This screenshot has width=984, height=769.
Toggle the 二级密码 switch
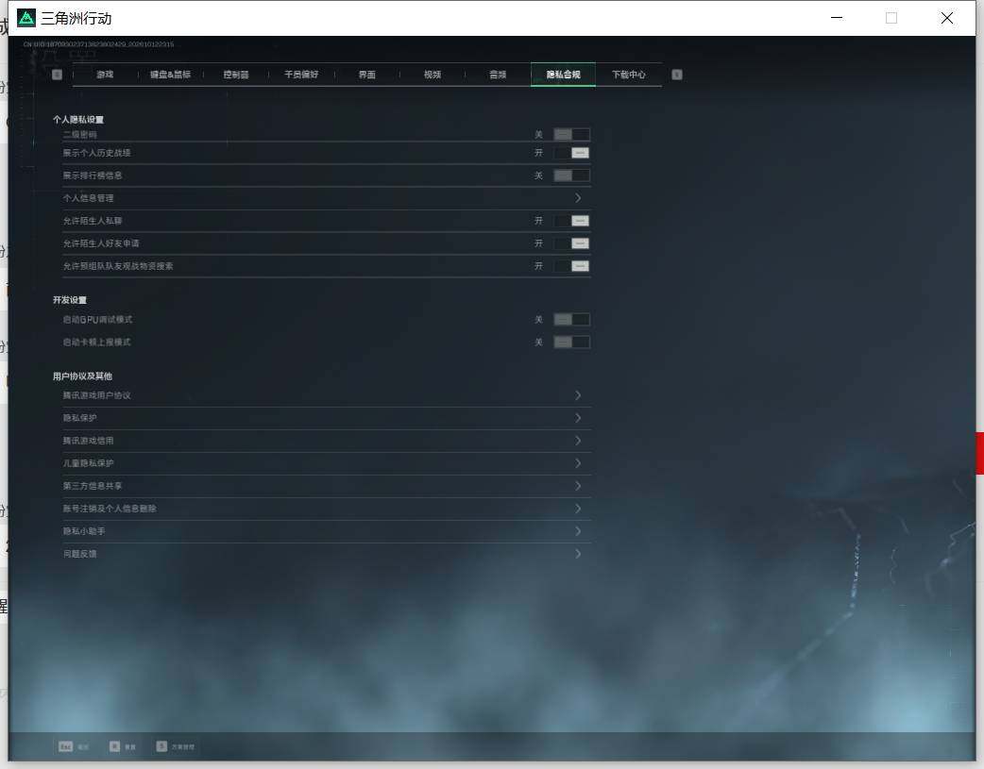click(571, 134)
